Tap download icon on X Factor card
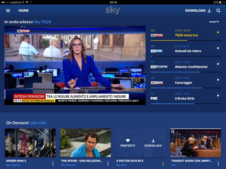The image size is (226, 169). tap(153, 140)
